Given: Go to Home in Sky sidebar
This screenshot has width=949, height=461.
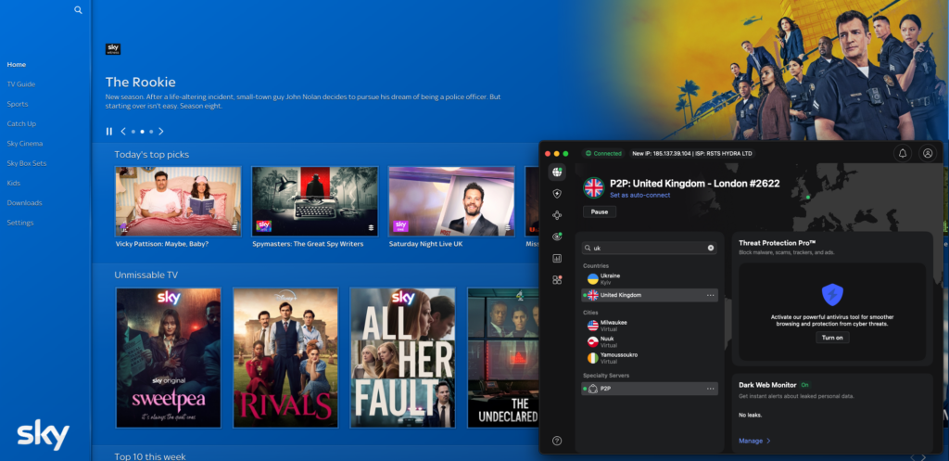Looking at the screenshot, I should pos(17,64).
